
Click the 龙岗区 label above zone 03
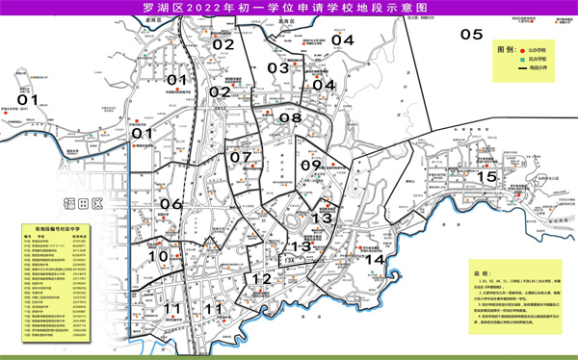coord(287,22)
